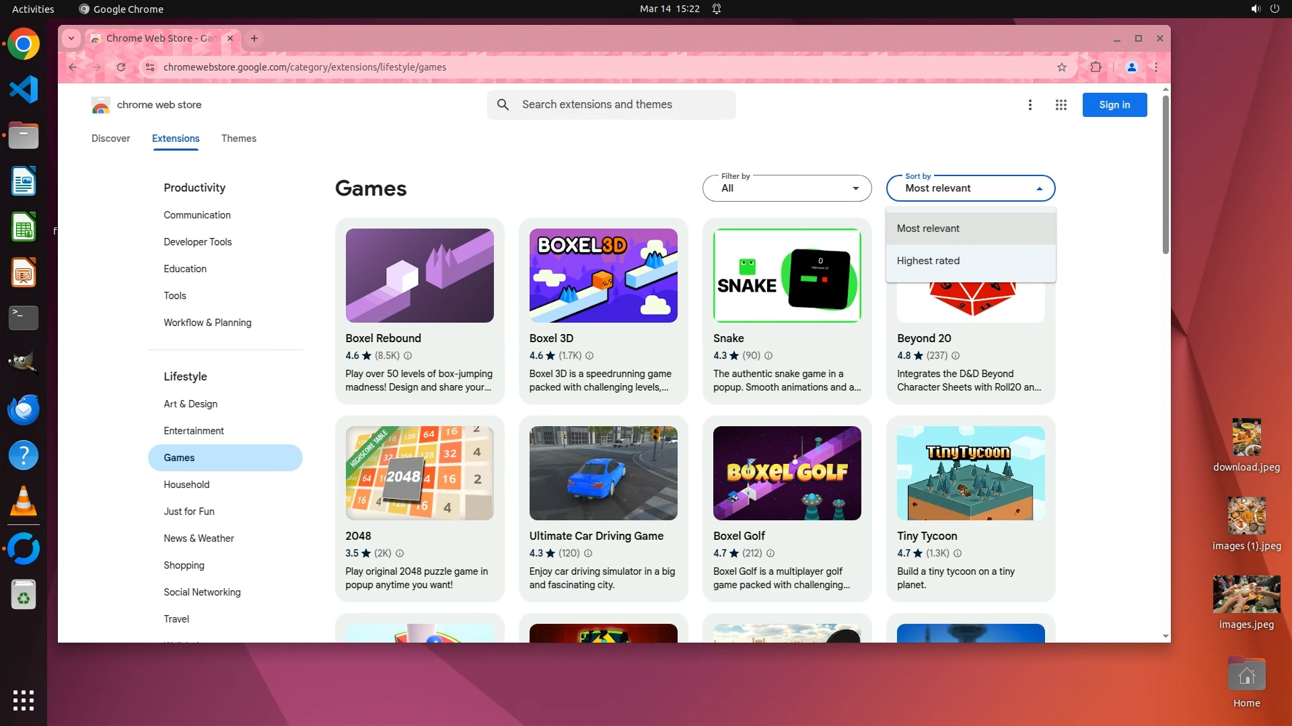The width and height of the screenshot is (1292, 726).
Task: Open the Developer Tools category
Action: click(197, 242)
